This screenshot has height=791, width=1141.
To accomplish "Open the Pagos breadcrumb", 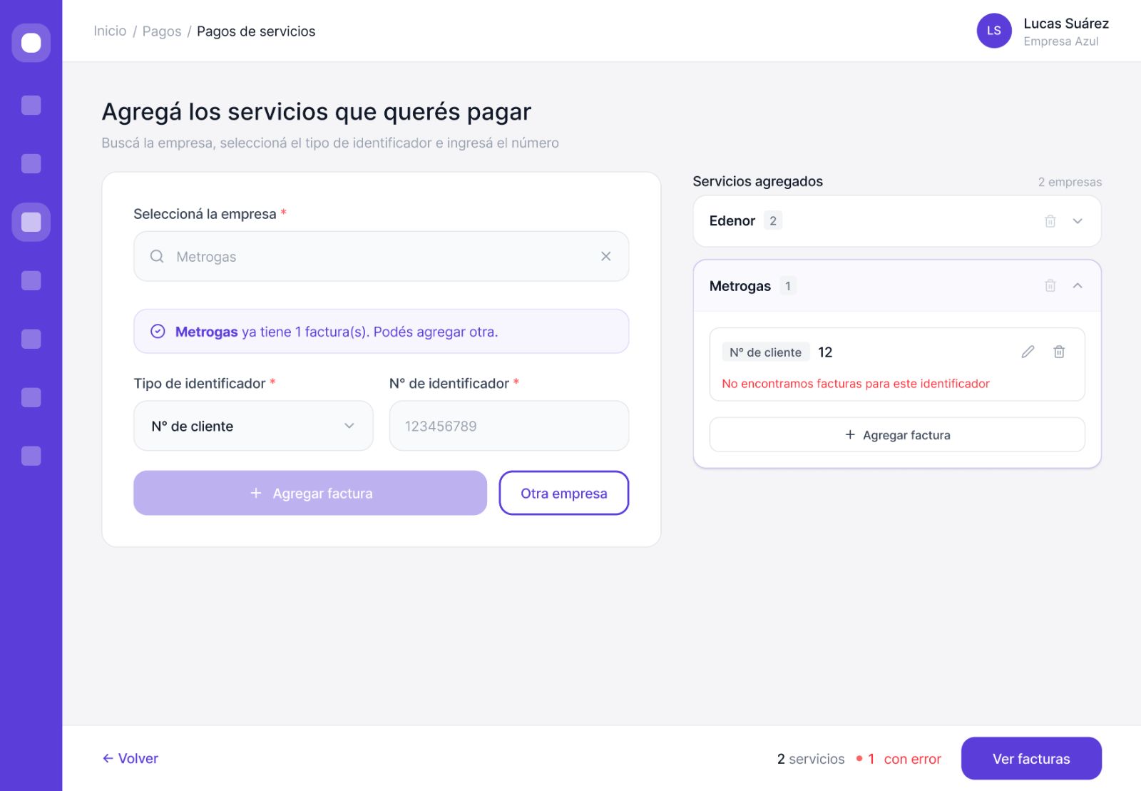I will coord(162,31).
